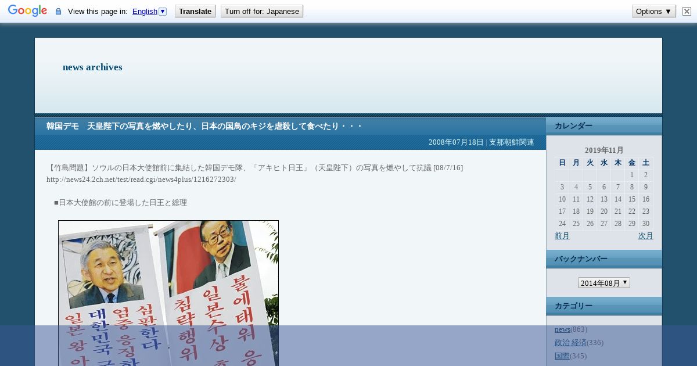Screen dimensions: 697x366
Task: Open the Options menu
Action: click(x=654, y=11)
